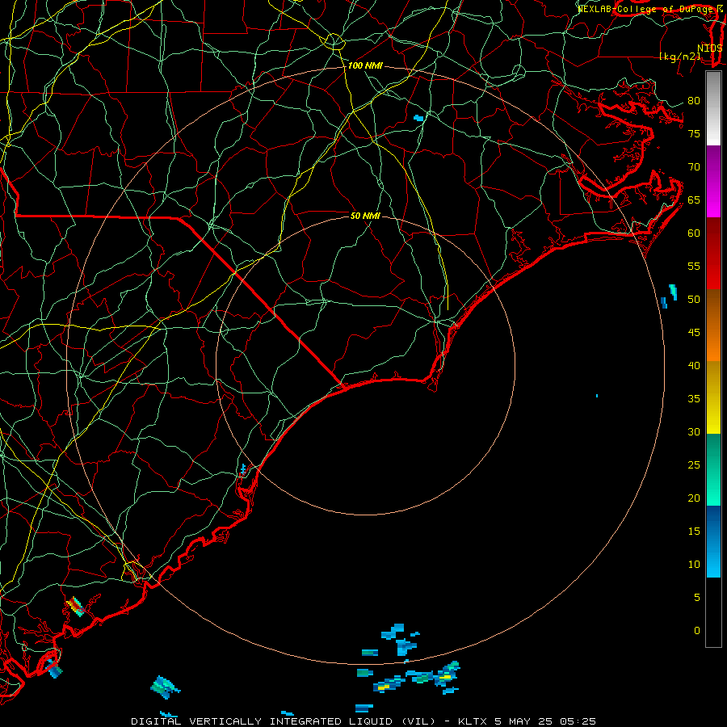Image resolution: width=727 pixels, height=727 pixels.
Task: Pick the blue segment of the color bar
Action: coord(713,541)
